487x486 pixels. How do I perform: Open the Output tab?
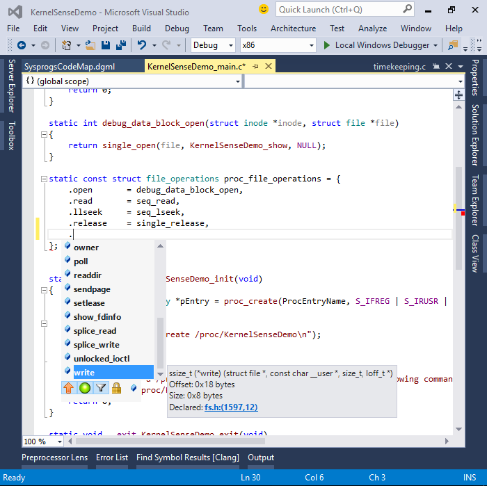pyautogui.click(x=261, y=457)
